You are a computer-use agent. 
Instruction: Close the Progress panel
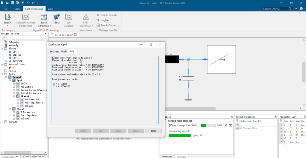coord(232,117)
